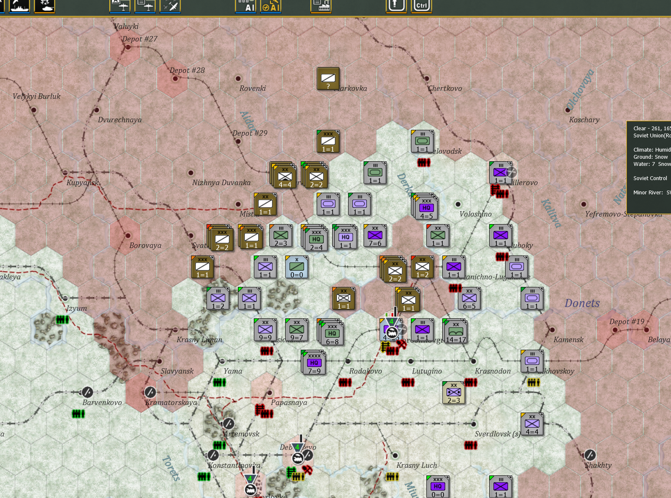Screen dimensions: 671x498
Task: Select the XX unit labeled 4=4
Action: click(x=532, y=424)
